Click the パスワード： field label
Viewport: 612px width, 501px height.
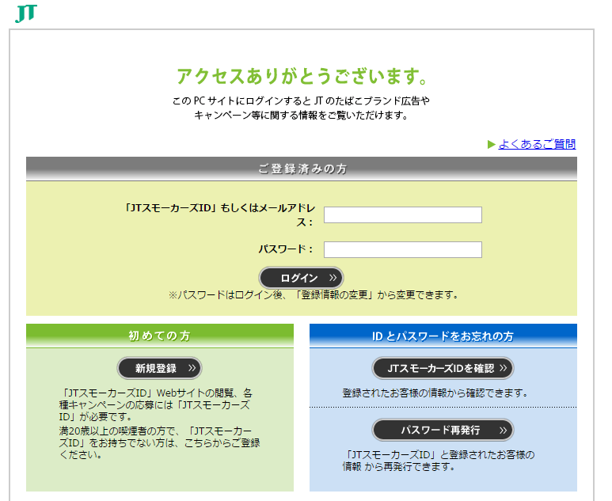pyautogui.click(x=286, y=249)
